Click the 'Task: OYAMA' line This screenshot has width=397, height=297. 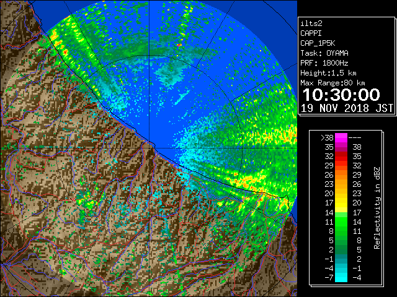pyautogui.click(x=324, y=53)
